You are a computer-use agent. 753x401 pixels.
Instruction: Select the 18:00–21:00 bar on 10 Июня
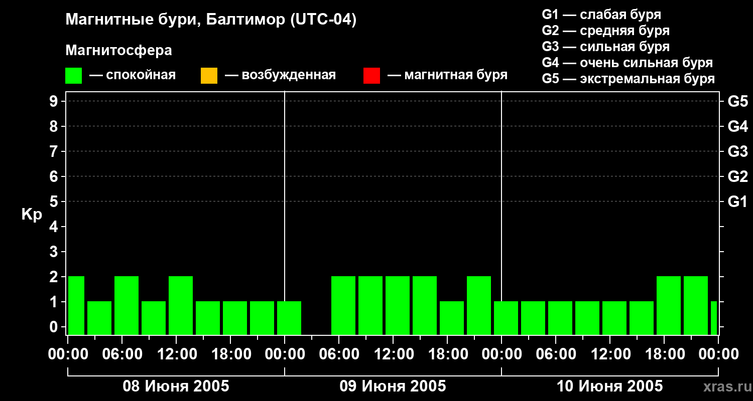coord(669,305)
